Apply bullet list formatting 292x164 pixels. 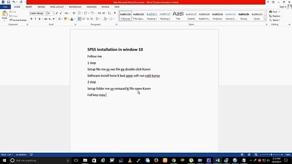[x=79, y=13]
